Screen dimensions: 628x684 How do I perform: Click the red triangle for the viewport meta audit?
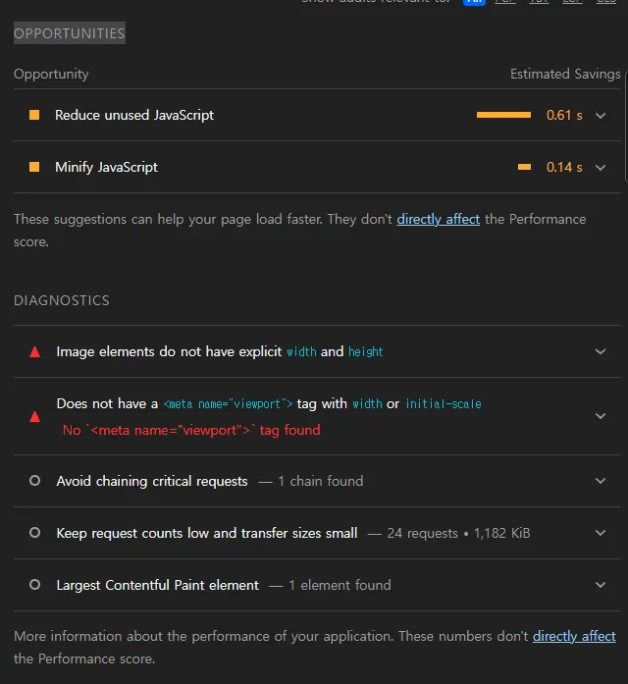point(35,416)
